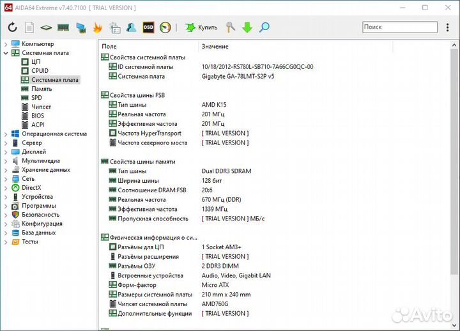Launch the flame stability test icon
Viewport: 460px width, 331px height.
click(98, 27)
